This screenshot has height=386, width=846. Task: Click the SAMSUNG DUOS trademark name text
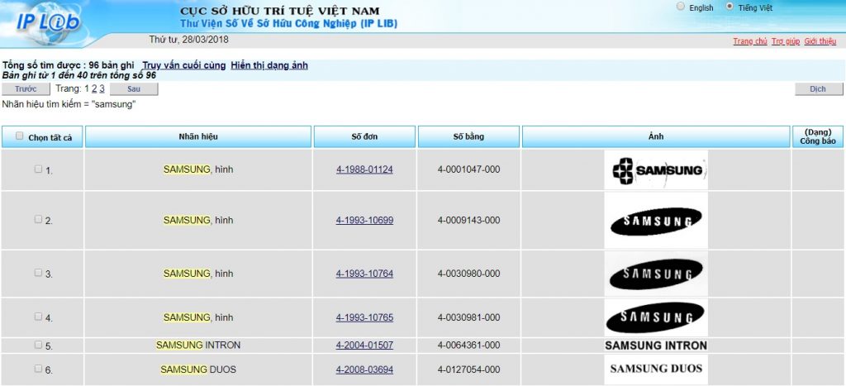coord(198,369)
